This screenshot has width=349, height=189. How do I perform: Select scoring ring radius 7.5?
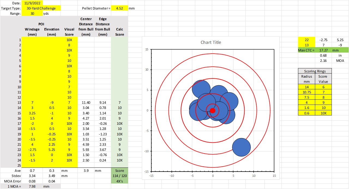pyautogui.click(x=306, y=97)
